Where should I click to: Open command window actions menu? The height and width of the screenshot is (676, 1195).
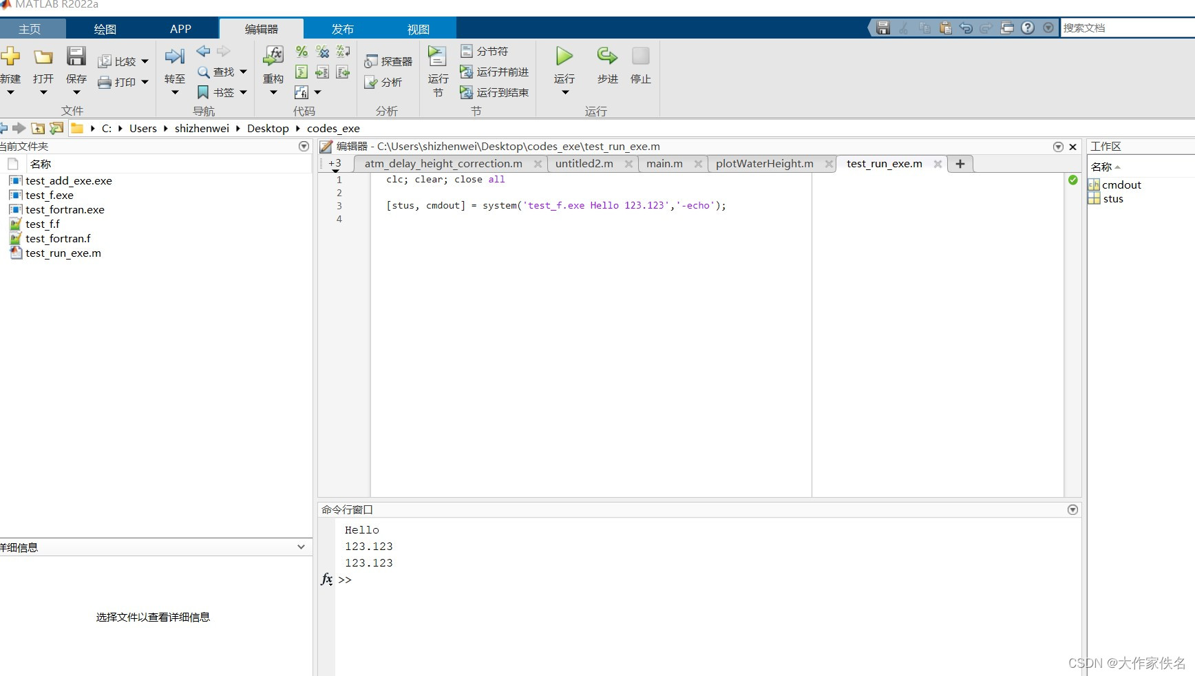point(1072,509)
